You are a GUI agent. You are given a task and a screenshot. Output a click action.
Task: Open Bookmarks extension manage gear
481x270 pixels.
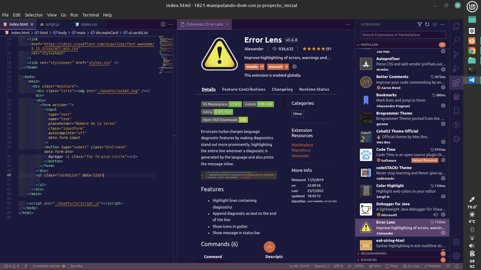click(443, 106)
